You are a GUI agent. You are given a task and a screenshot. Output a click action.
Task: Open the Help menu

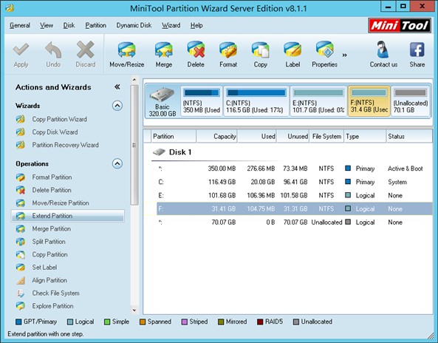(196, 25)
